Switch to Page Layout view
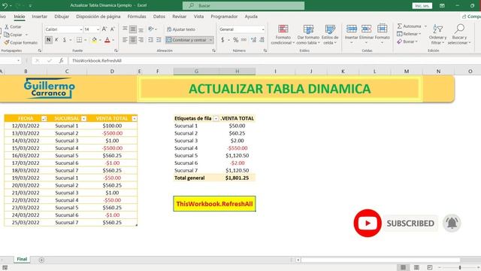481x271 pixels. pos(416,268)
